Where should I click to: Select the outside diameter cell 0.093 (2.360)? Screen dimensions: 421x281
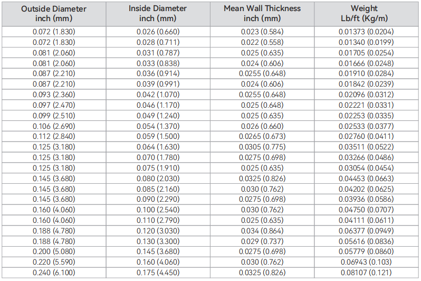(x=54, y=95)
